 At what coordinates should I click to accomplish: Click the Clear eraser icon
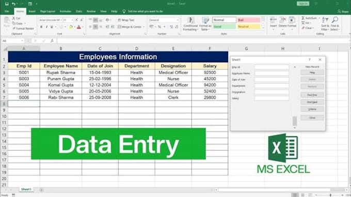coord(303,28)
